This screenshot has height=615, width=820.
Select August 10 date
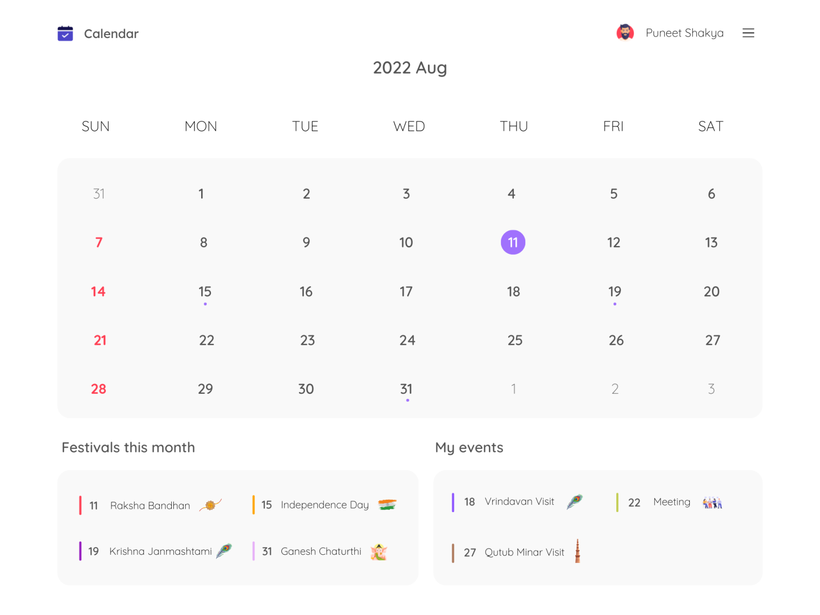[x=406, y=242]
